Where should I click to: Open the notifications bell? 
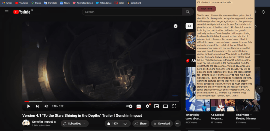263,12
